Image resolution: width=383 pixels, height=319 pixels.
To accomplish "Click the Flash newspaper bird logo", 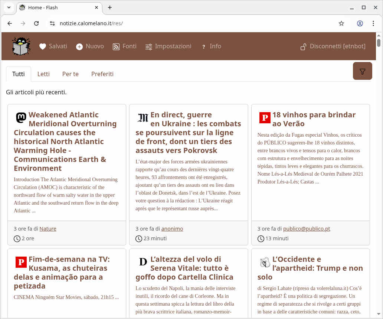I will [x=21, y=46].
